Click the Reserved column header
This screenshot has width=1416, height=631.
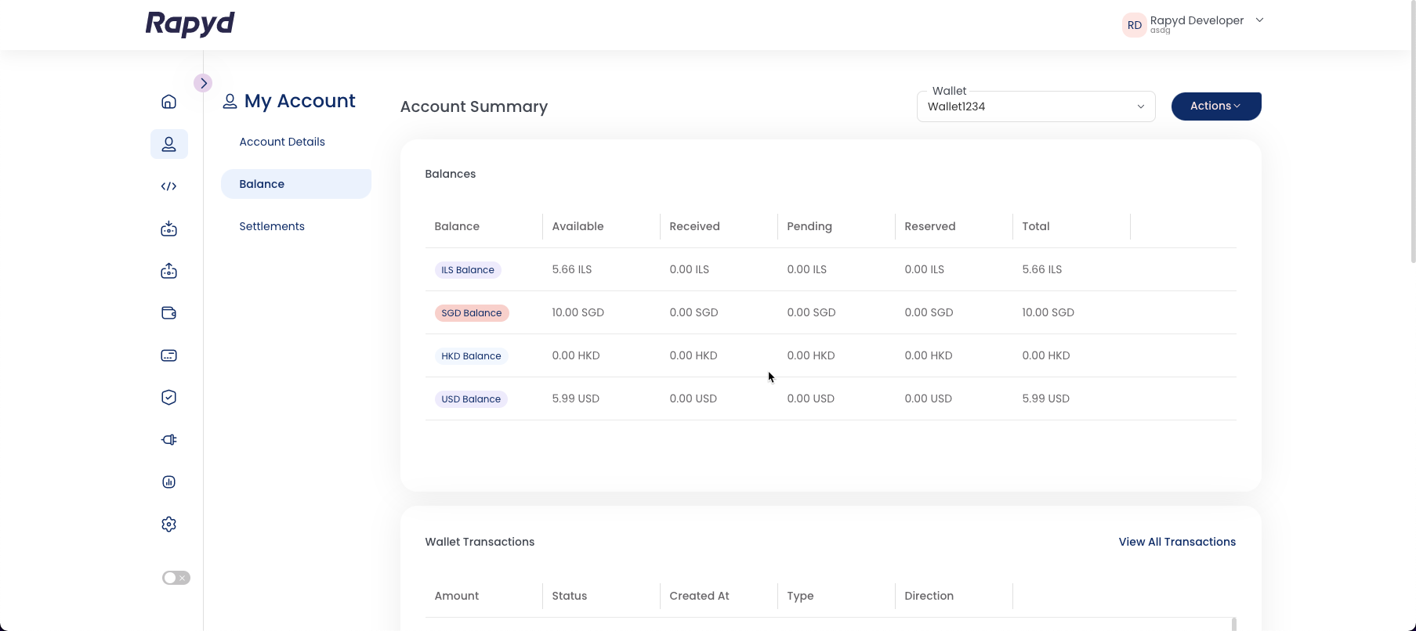930,226
